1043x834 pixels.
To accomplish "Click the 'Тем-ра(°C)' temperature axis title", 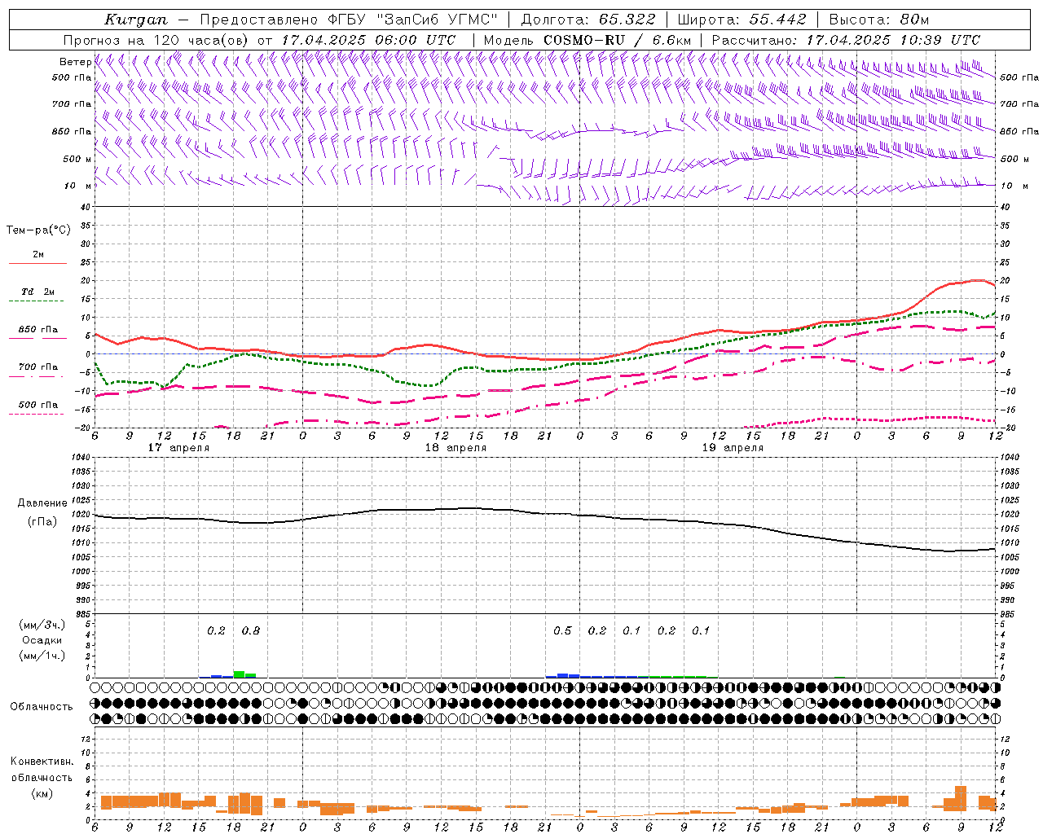I will point(38,230).
